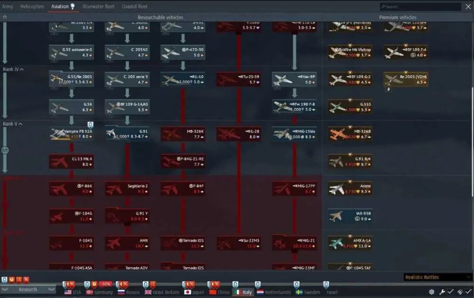Viewport: 474px width, 298px height.
Task: Select premium Spitfire Mk Vb/trop
Action: 350,52
